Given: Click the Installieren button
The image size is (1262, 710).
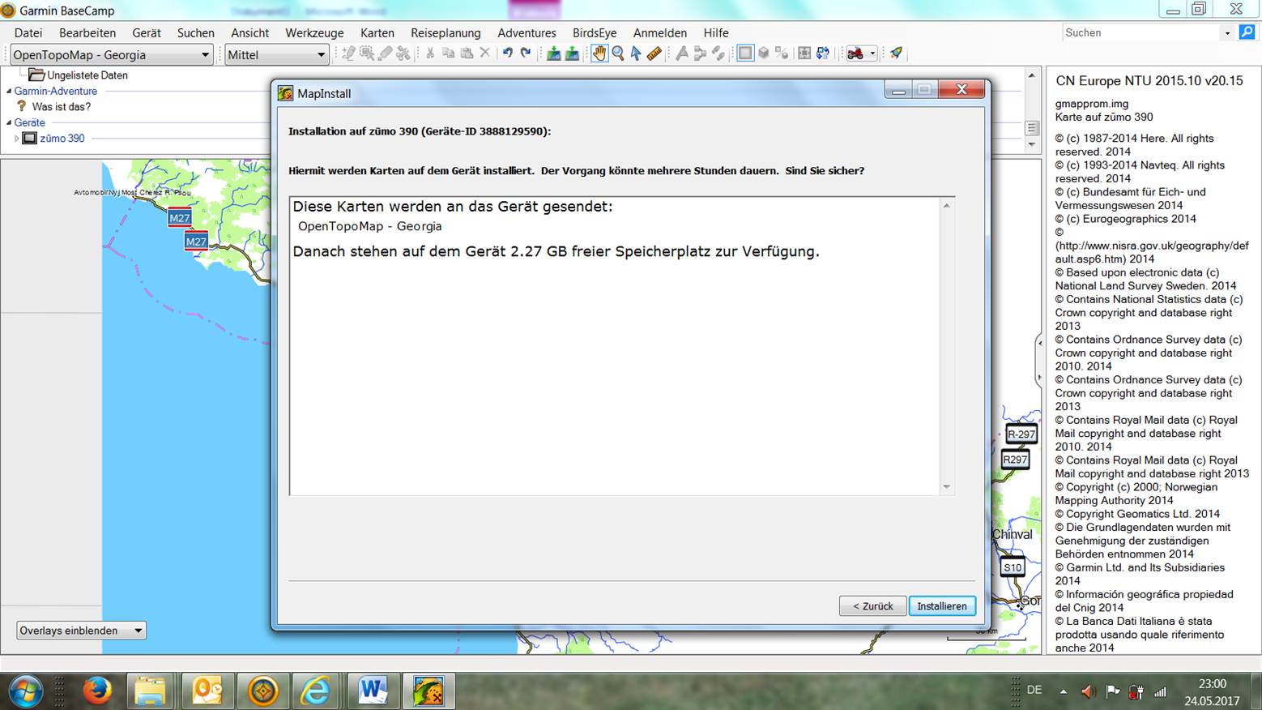Looking at the screenshot, I should pyautogui.click(x=942, y=606).
